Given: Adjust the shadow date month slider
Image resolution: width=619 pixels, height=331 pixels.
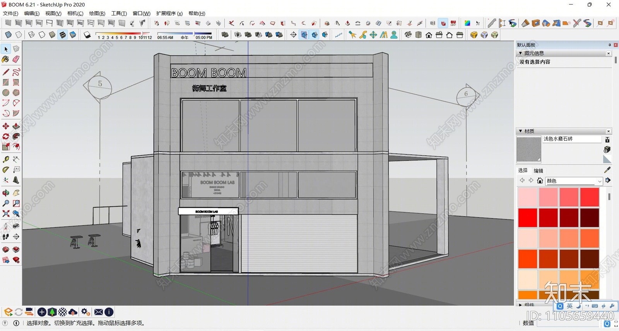Looking at the screenshot, I should click(122, 36).
